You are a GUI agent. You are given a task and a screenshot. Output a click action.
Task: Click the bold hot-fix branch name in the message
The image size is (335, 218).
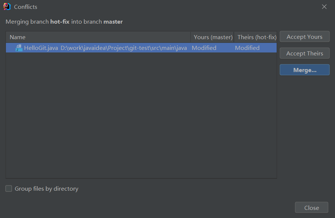coord(60,22)
